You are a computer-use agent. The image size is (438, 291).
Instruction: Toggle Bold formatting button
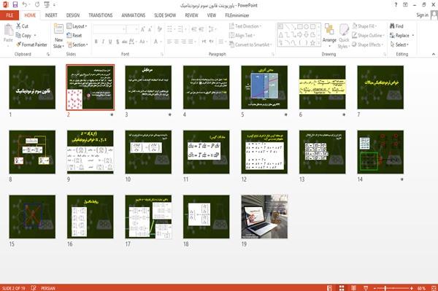click(96, 42)
